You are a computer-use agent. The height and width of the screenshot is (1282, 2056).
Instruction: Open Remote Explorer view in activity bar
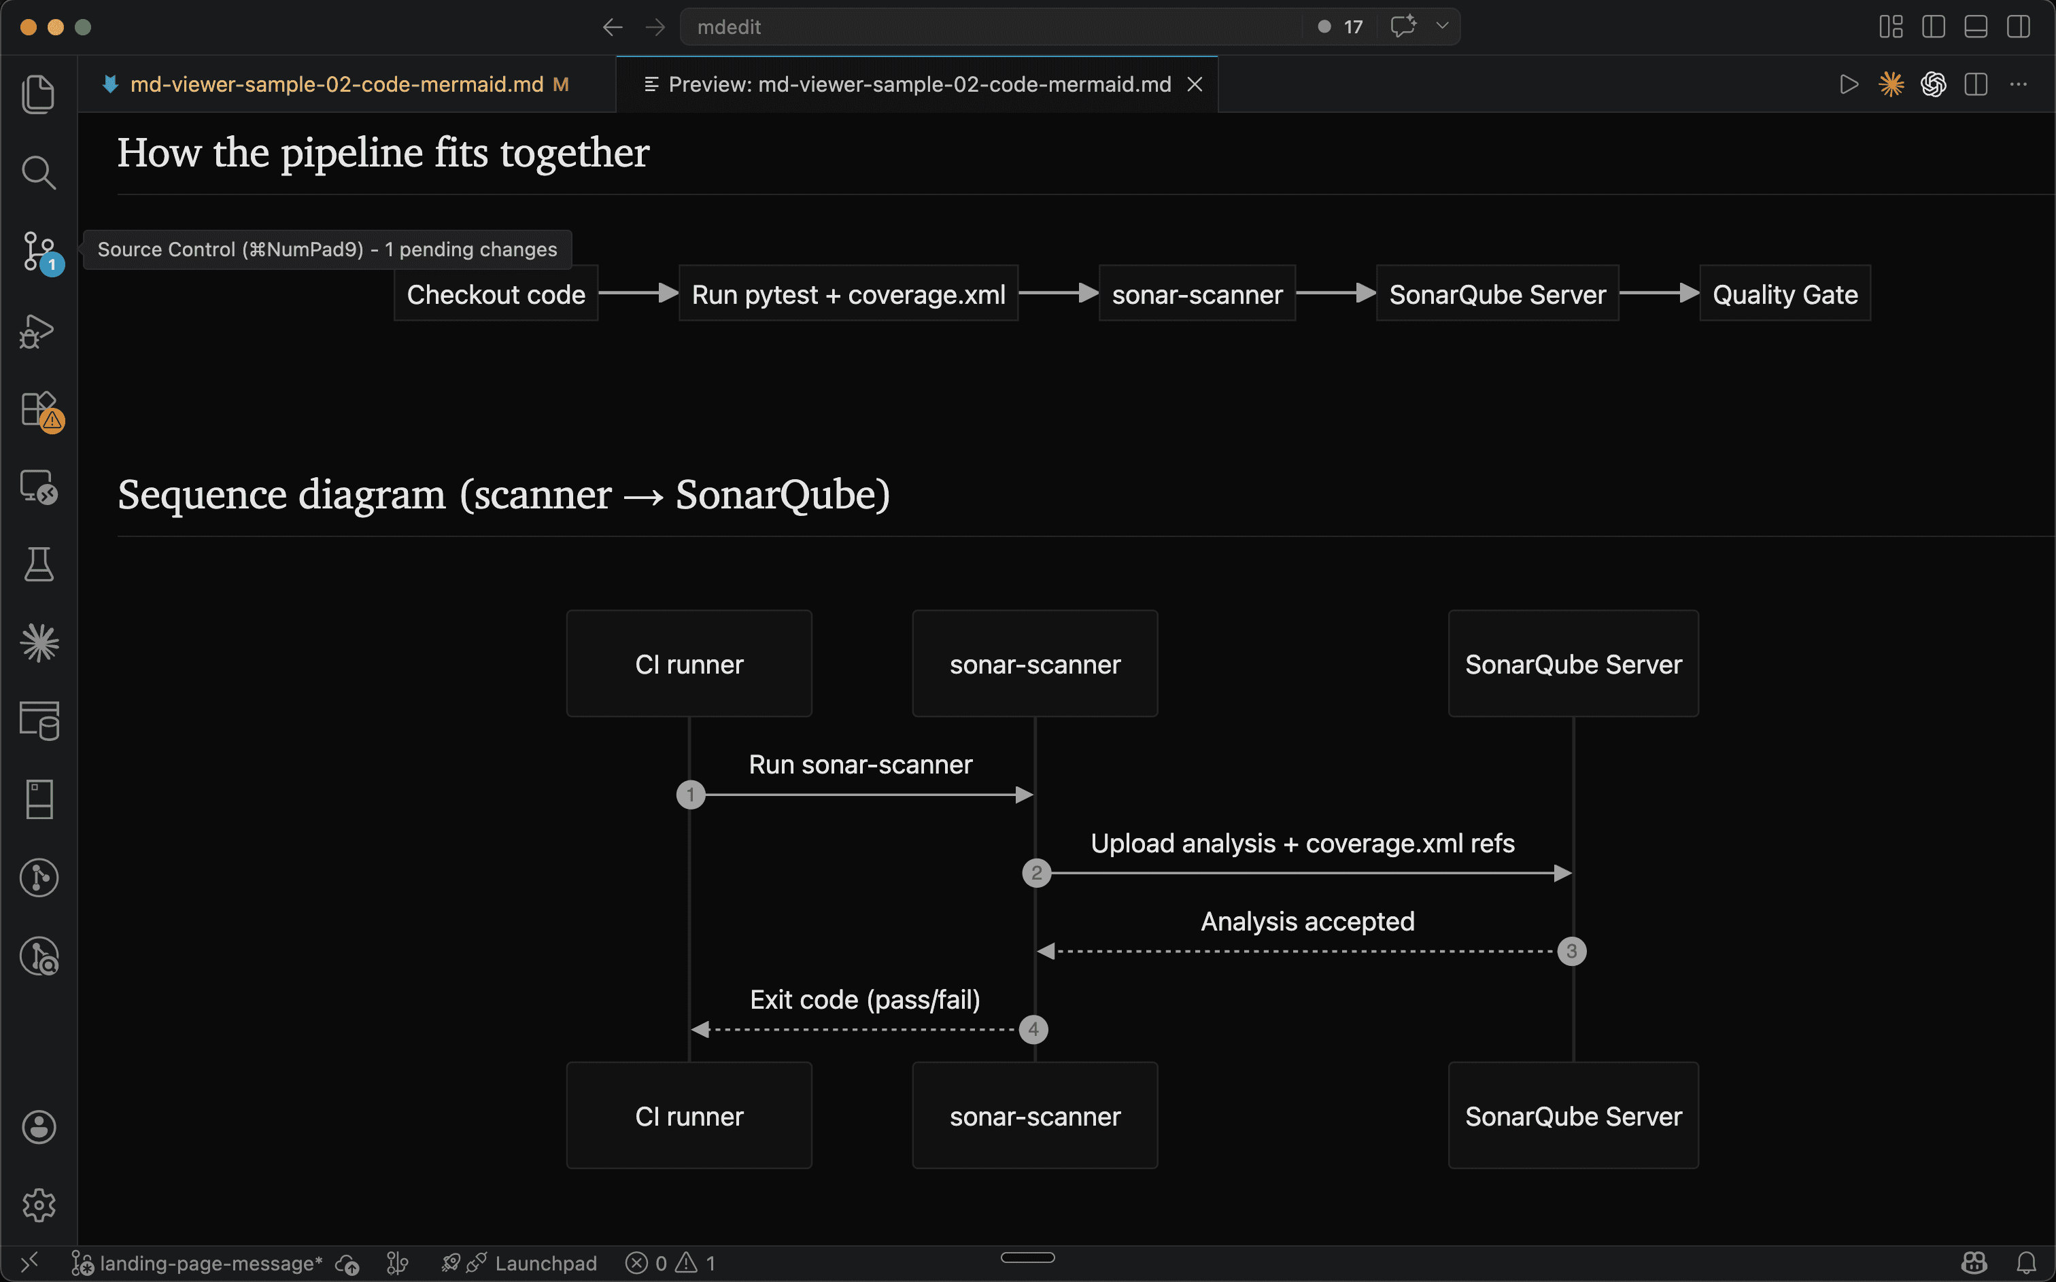pyautogui.click(x=38, y=487)
